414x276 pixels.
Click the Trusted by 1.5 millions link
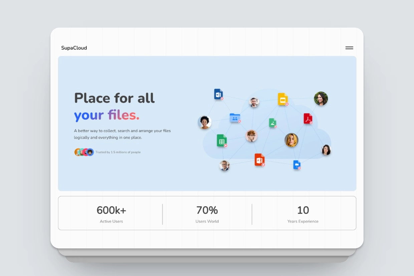click(x=118, y=152)
